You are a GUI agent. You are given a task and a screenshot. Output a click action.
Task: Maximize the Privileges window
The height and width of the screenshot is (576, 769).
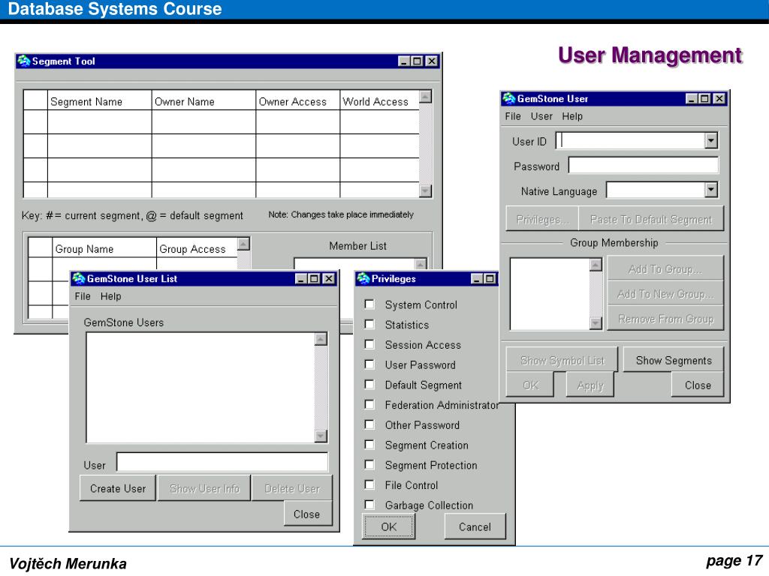[490, 279]
